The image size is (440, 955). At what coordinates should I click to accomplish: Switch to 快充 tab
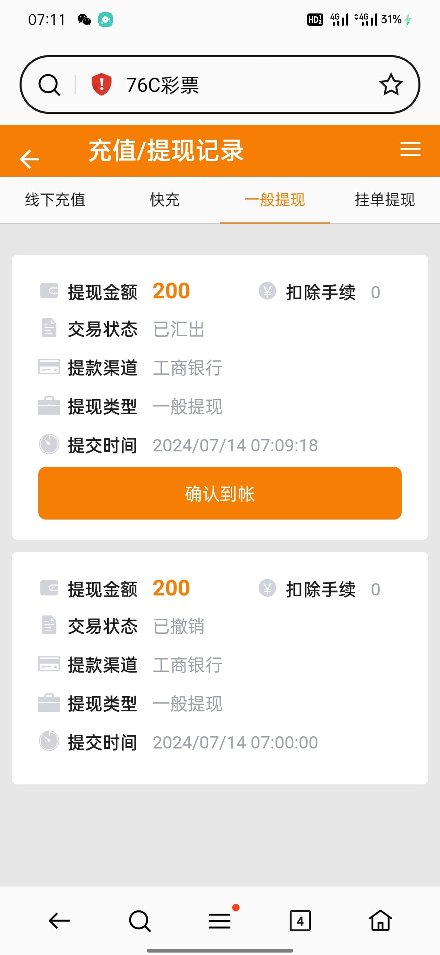tap(165, 200)
